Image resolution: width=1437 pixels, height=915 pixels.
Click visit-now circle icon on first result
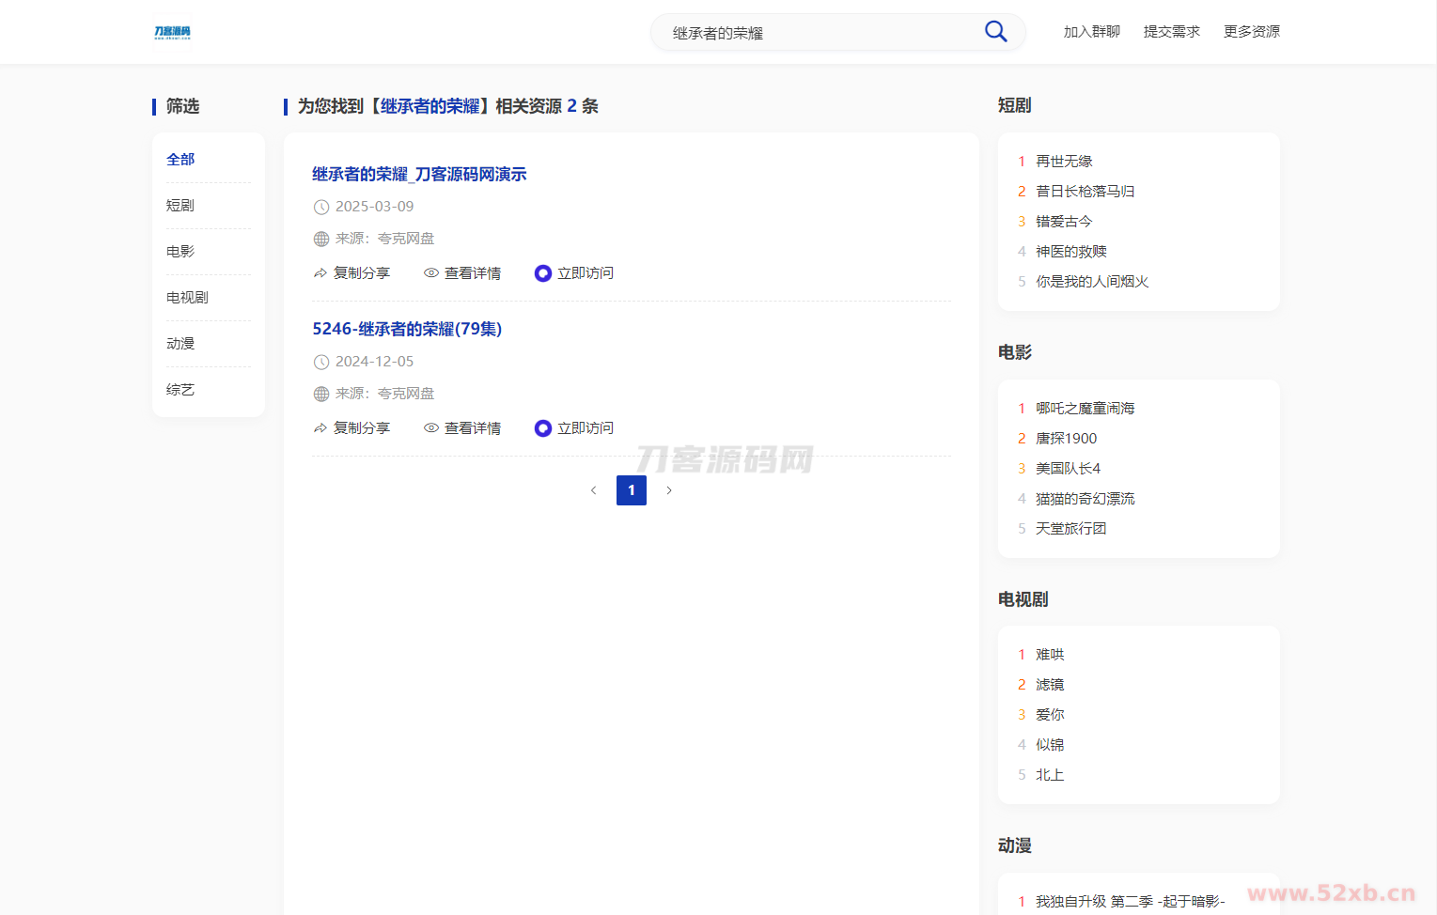[x=543, y=273]
